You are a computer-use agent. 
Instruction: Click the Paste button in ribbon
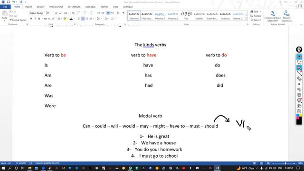[x=4, y=15]
